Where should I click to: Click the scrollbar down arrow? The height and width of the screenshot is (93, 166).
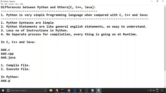tap(165, 87)
